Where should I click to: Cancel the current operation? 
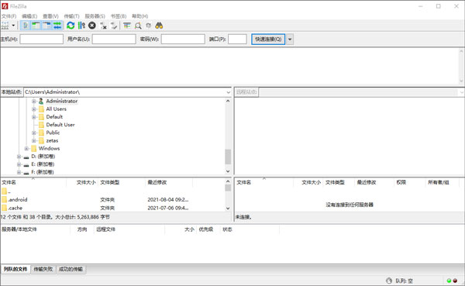pos(92,26)
